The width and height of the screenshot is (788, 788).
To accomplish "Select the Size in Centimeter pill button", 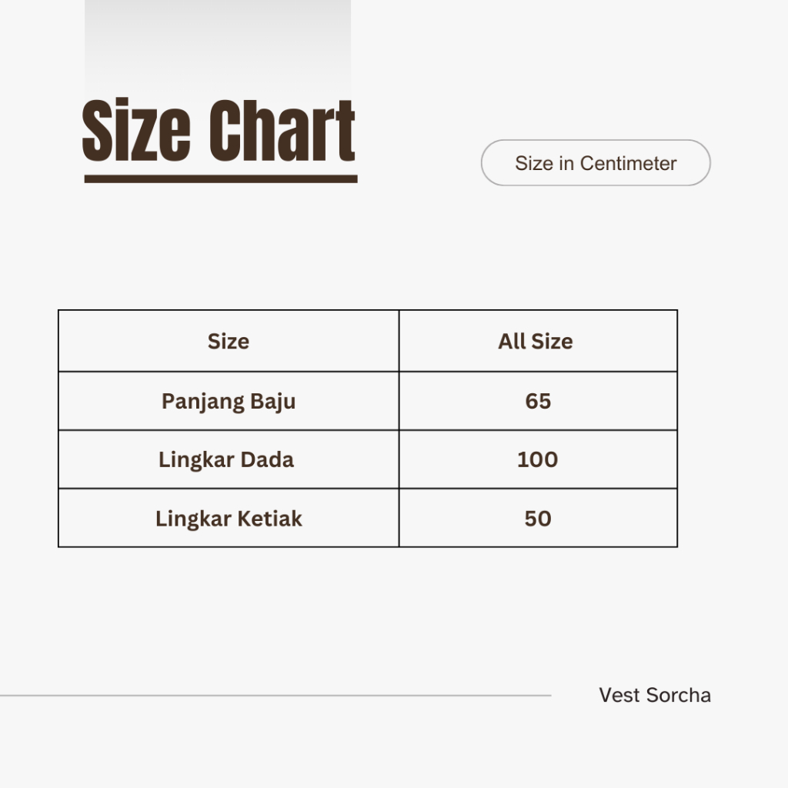I will (x=596, y=163).
